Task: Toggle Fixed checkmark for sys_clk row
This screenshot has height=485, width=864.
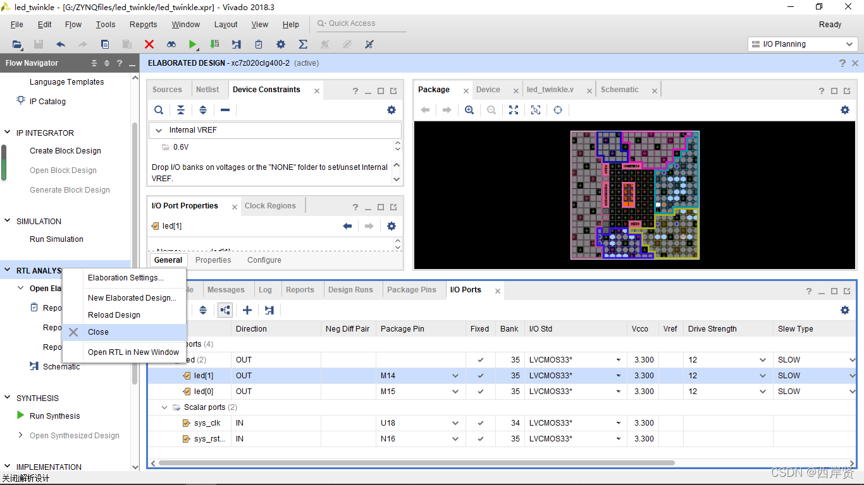Action: (x=481, y=423)
